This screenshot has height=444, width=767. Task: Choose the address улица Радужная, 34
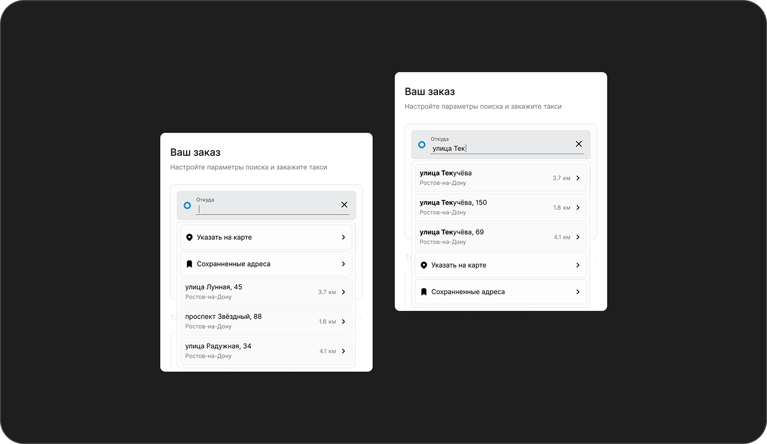pos(266,351)
